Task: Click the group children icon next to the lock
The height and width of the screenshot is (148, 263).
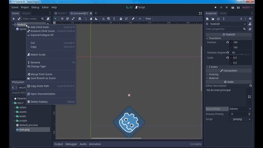Action: pyautogui.click(x=126, y=18)
